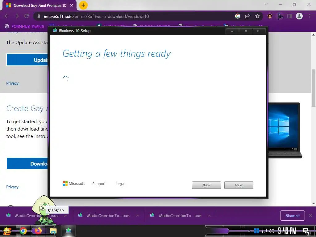The height and width of the screenshot is (237, 316).
Task: Open the notification center icon
Action: [306, 231]
